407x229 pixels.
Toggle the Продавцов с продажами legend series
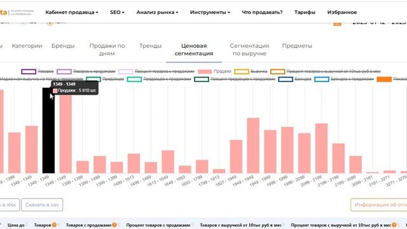[x=159, y=79]
